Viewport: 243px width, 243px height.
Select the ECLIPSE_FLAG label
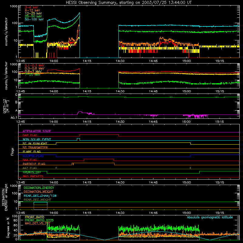33,156
